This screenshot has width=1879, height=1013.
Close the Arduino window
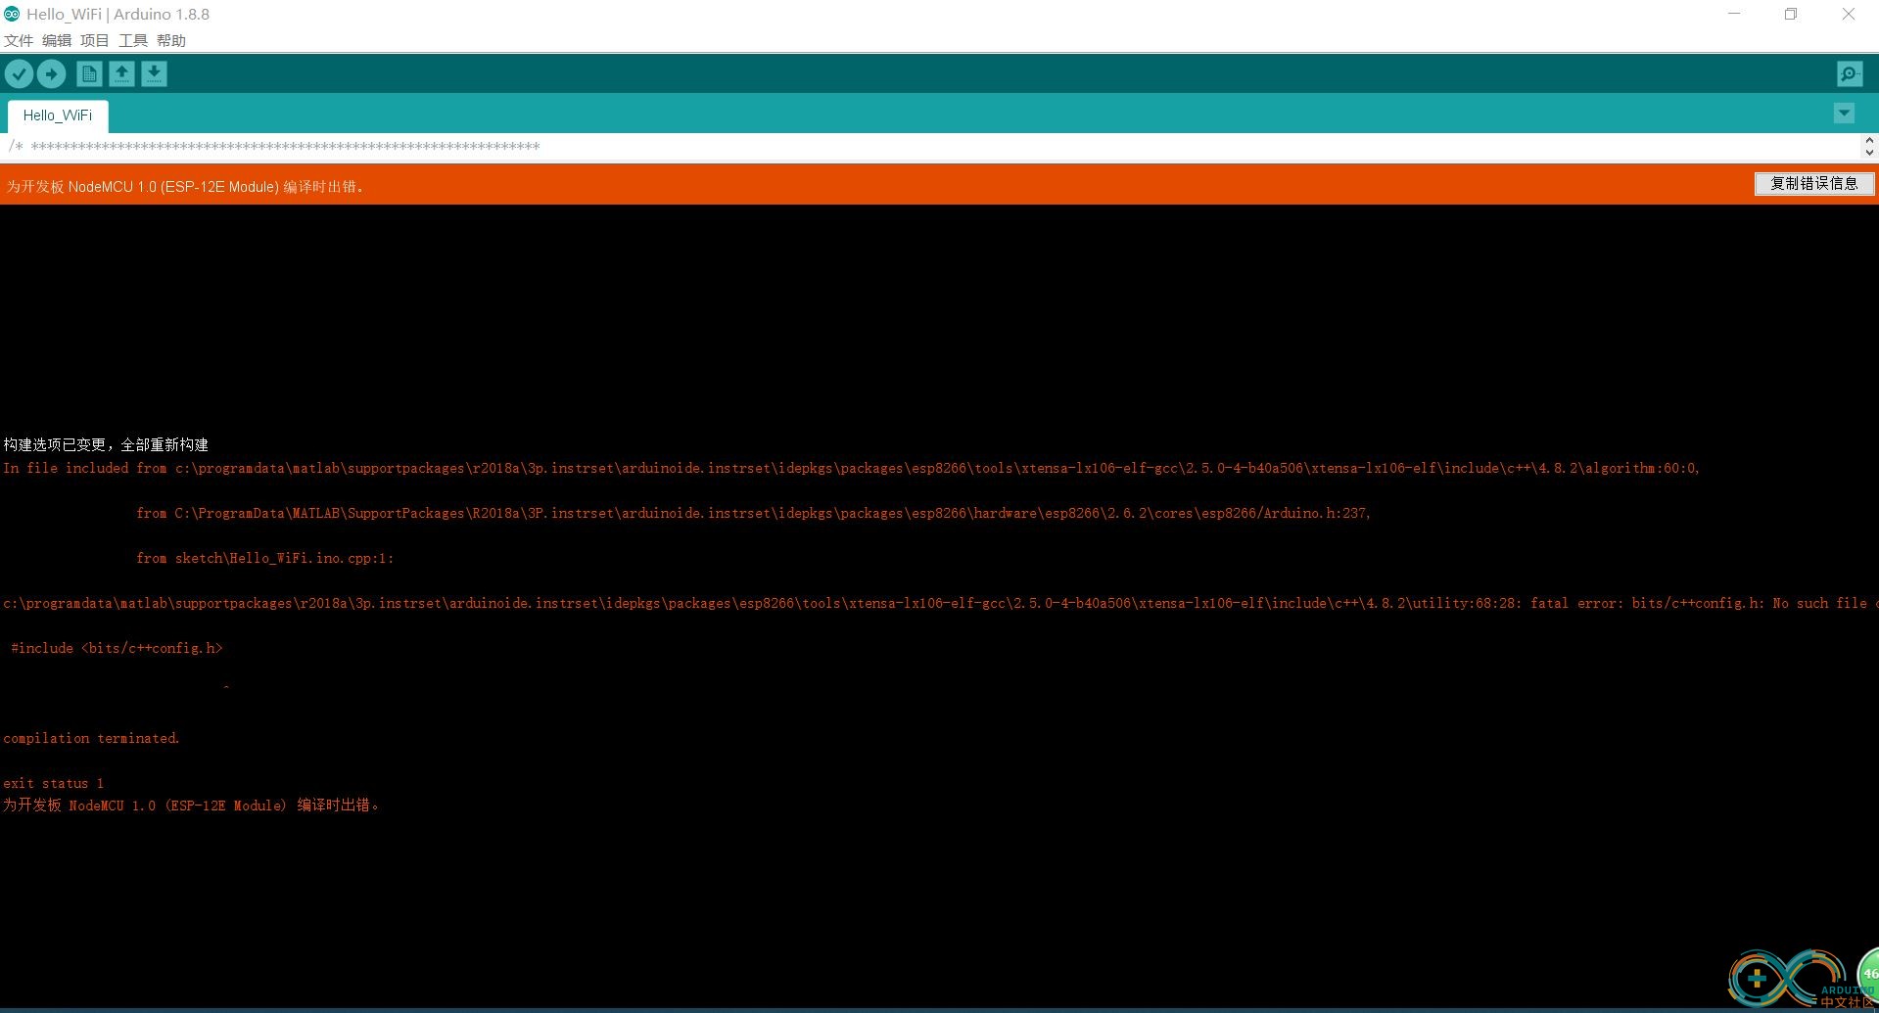(1849, 14)
